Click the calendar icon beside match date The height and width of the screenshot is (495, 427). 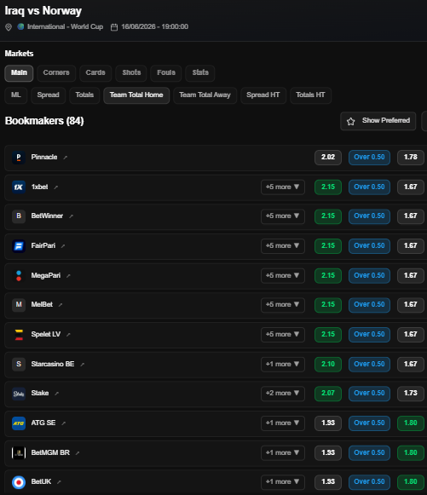(114, 27)
